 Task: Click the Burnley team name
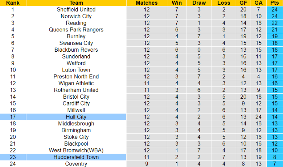point(76,37)
